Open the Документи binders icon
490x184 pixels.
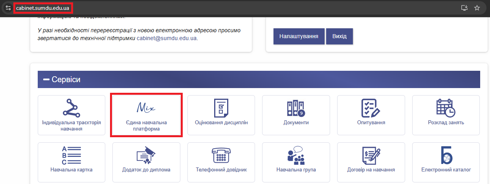point(296,108)
